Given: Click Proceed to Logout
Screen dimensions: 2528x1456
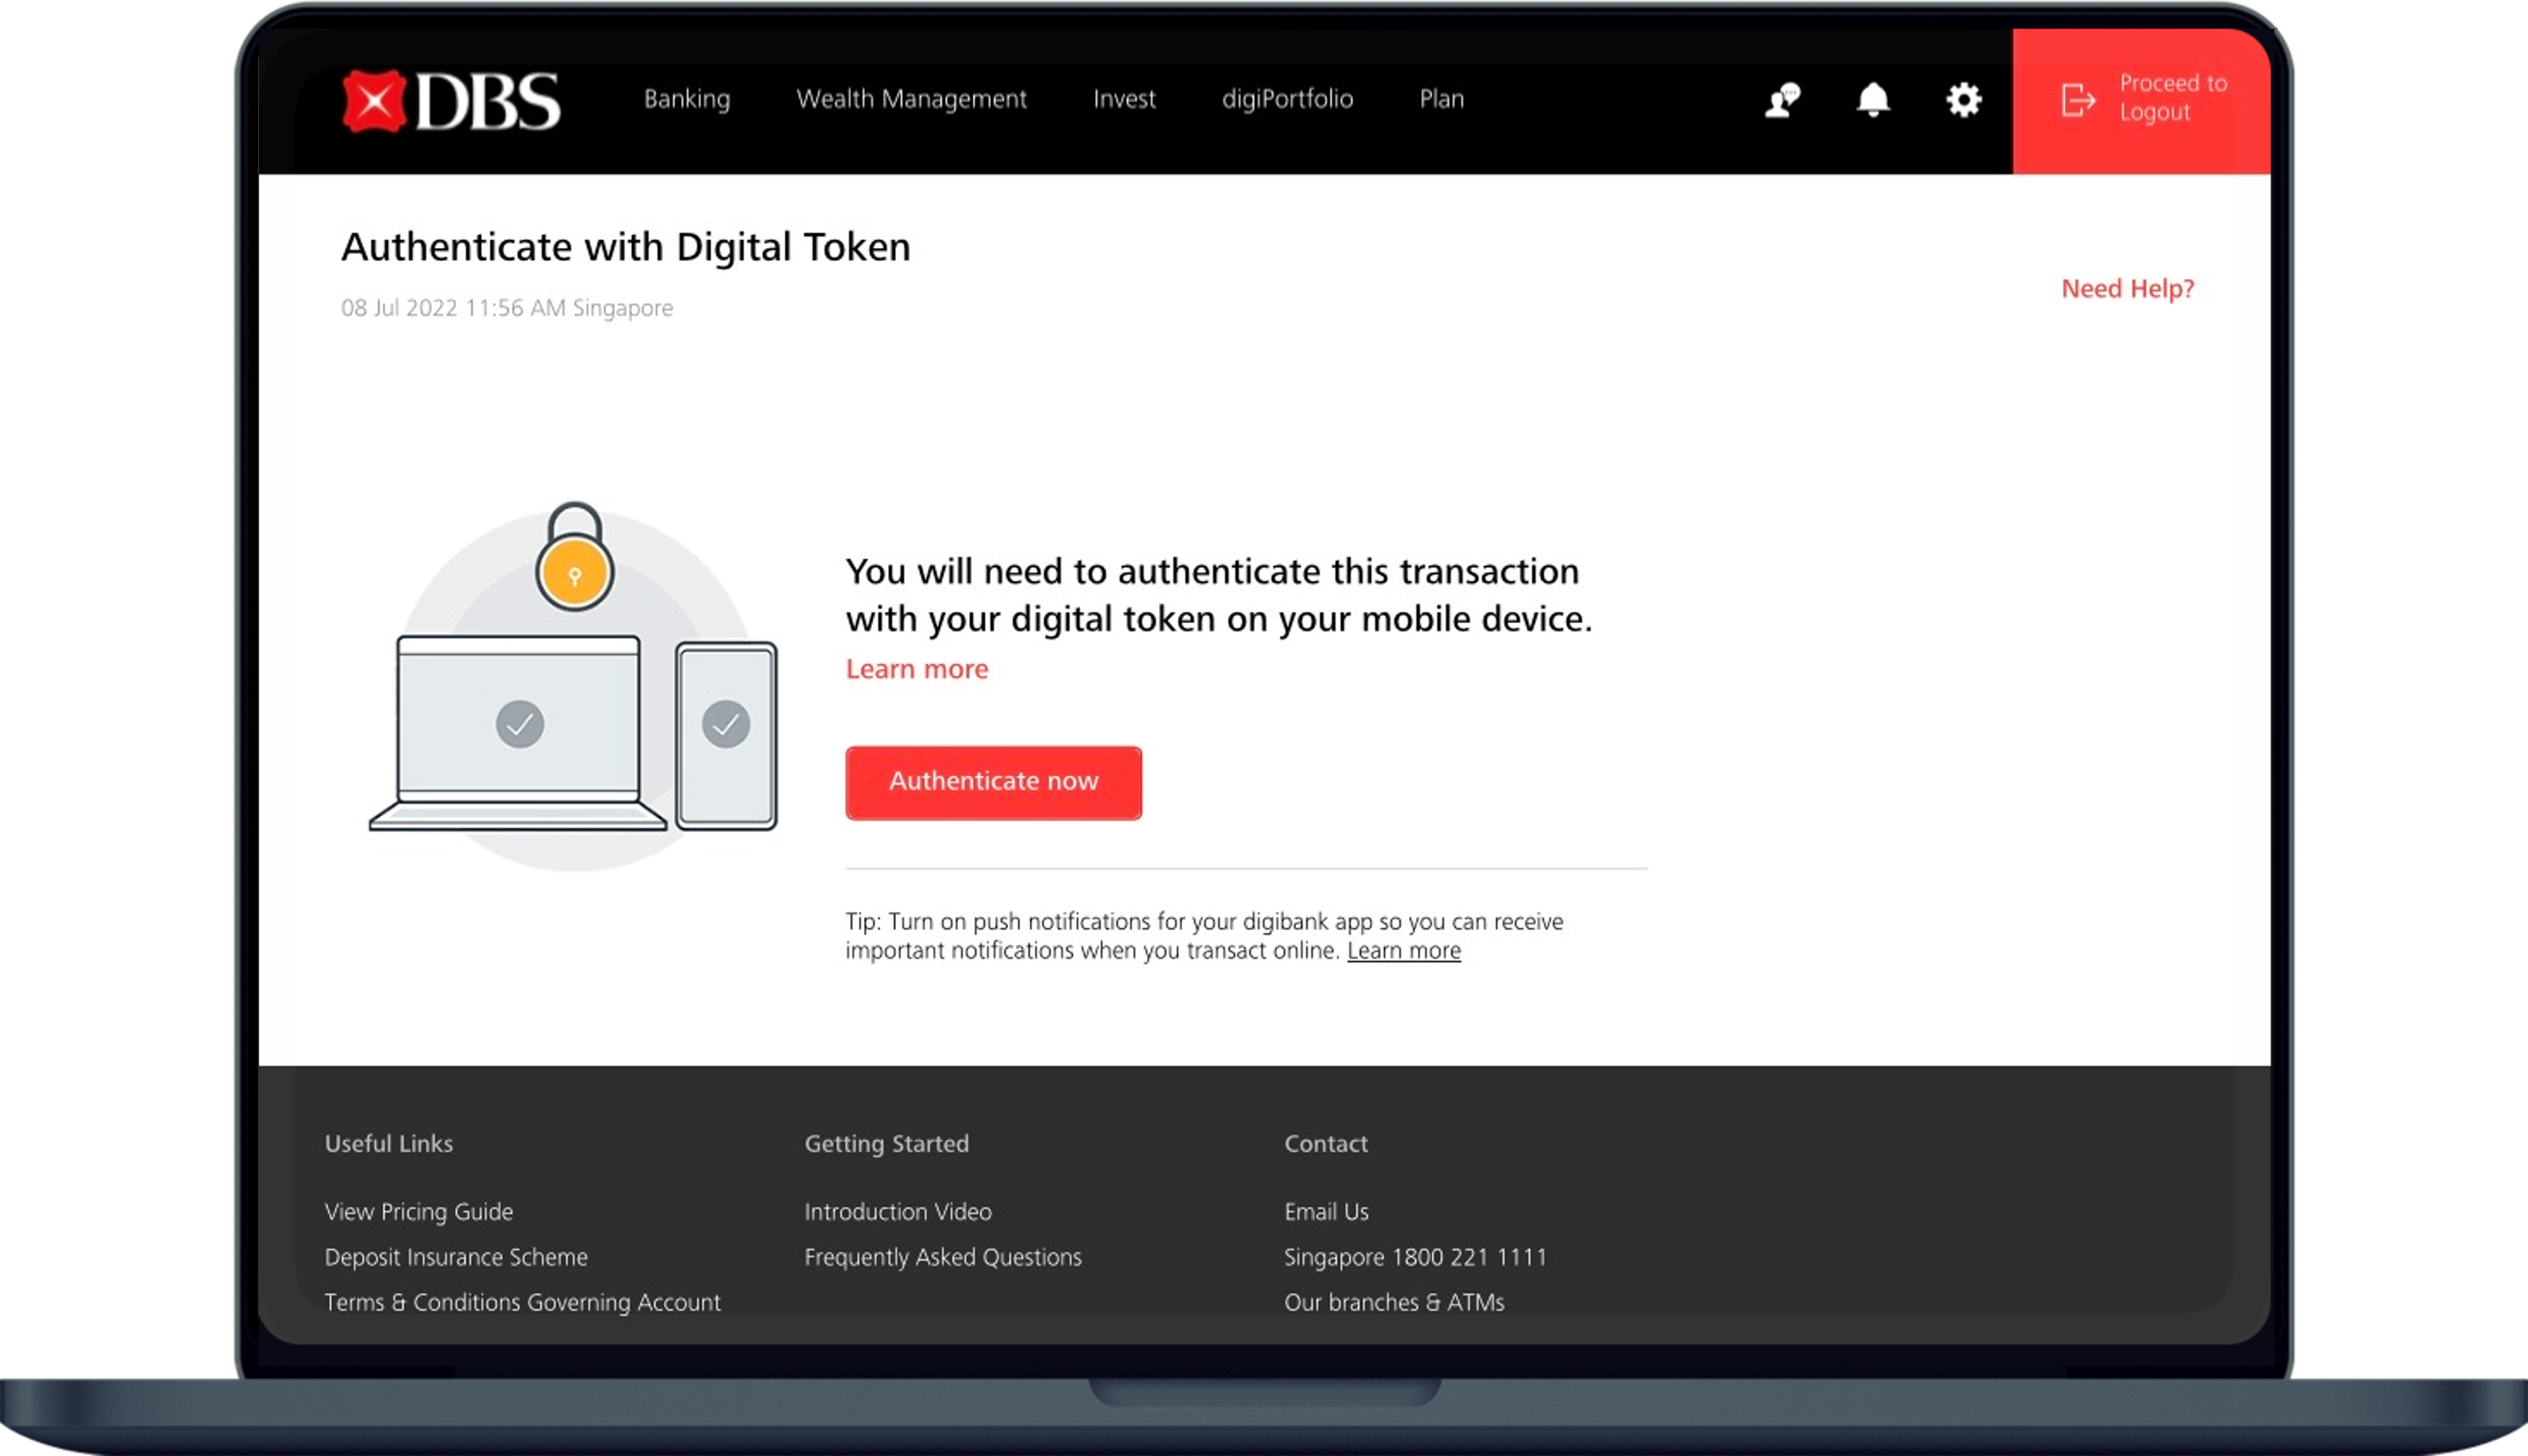Looking at the screenshot, I should 2141,101.
